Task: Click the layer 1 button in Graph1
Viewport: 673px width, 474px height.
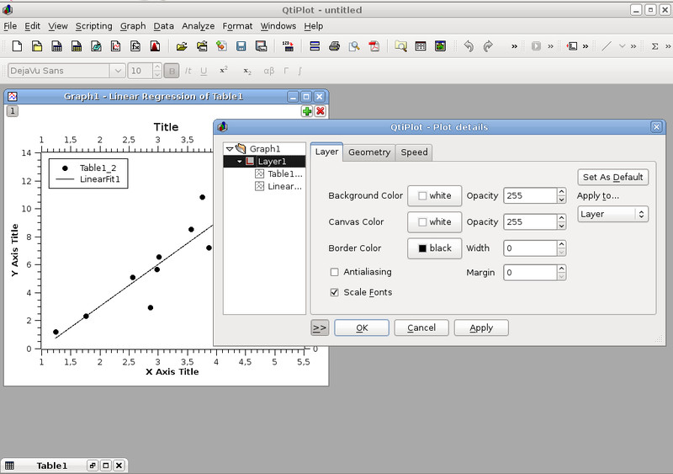Action: pyautogui.click(x=13, y=111)
